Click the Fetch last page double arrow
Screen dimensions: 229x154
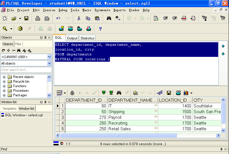[111, 93]
